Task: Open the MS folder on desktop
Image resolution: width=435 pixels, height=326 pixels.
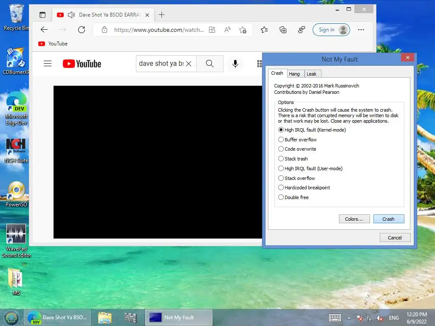Action: (16, 282)
